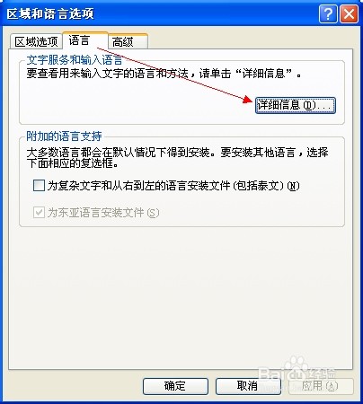This screenshot has width=363, height=404.
Task: Click the 应用(A) button
Action: point(321,386)
